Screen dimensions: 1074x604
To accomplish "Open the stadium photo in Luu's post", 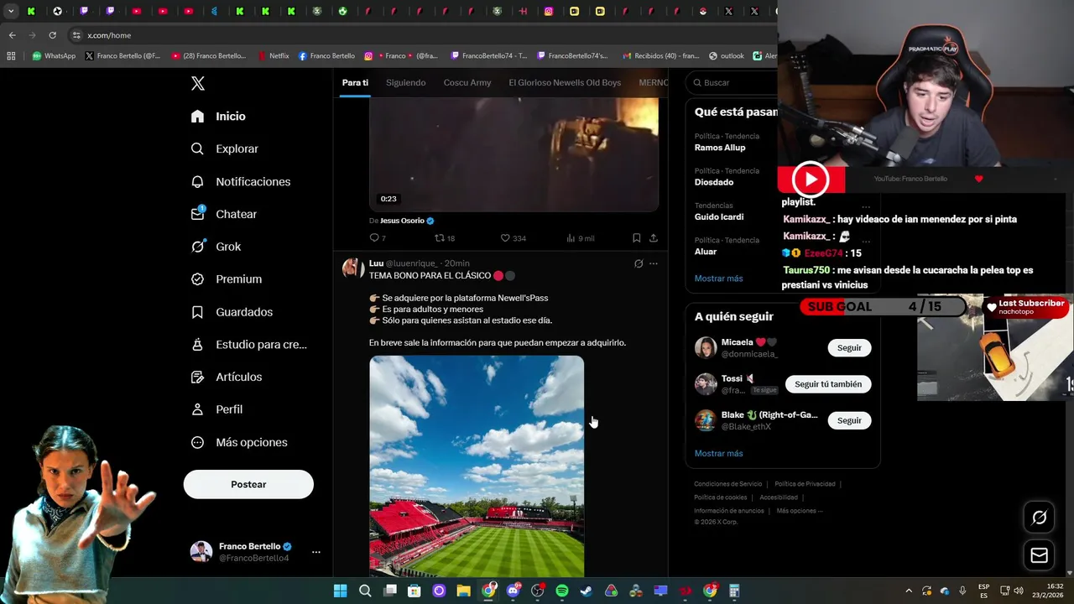I will click(477, 466).
